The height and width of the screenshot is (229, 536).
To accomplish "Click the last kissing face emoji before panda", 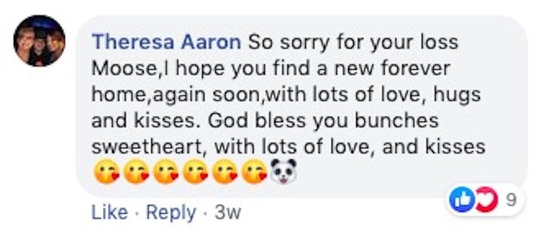I will [255, 172].
